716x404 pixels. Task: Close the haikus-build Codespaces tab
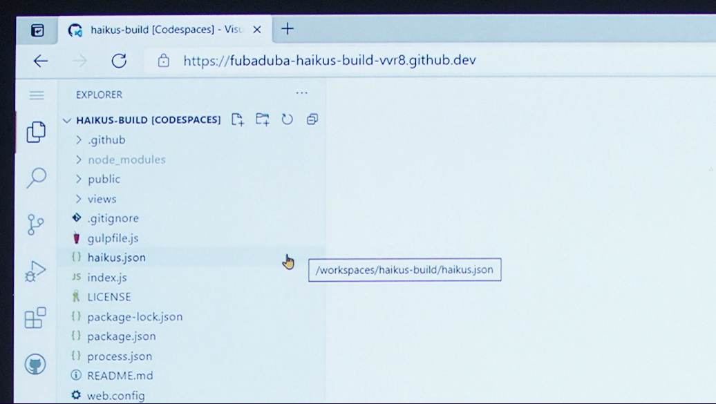257,30
